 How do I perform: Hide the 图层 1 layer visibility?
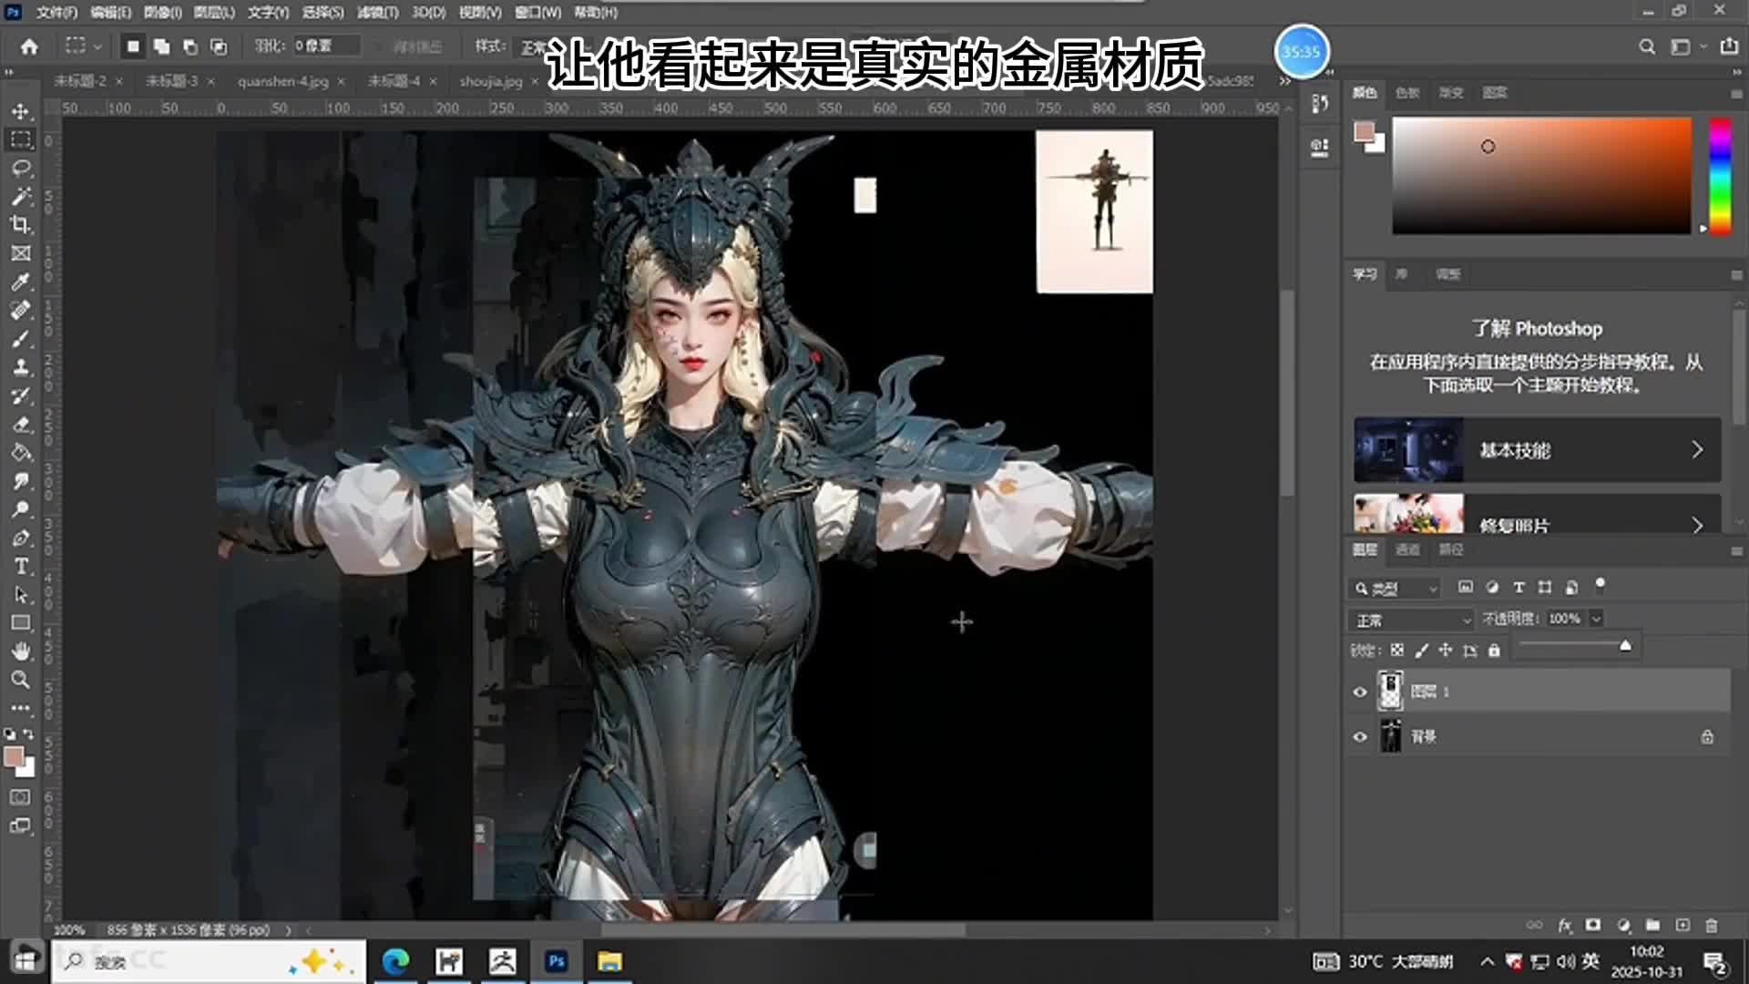[1360, 692]
